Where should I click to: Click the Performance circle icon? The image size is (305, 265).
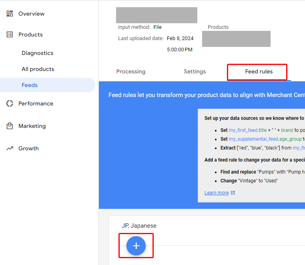coord(10,103)
